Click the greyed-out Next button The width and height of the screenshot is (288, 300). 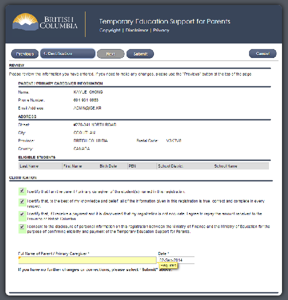pyautogui.click(x=110, y=54)
